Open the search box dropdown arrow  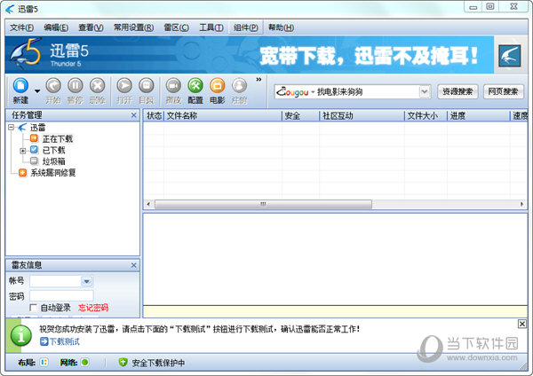click(x=425, y=91)
